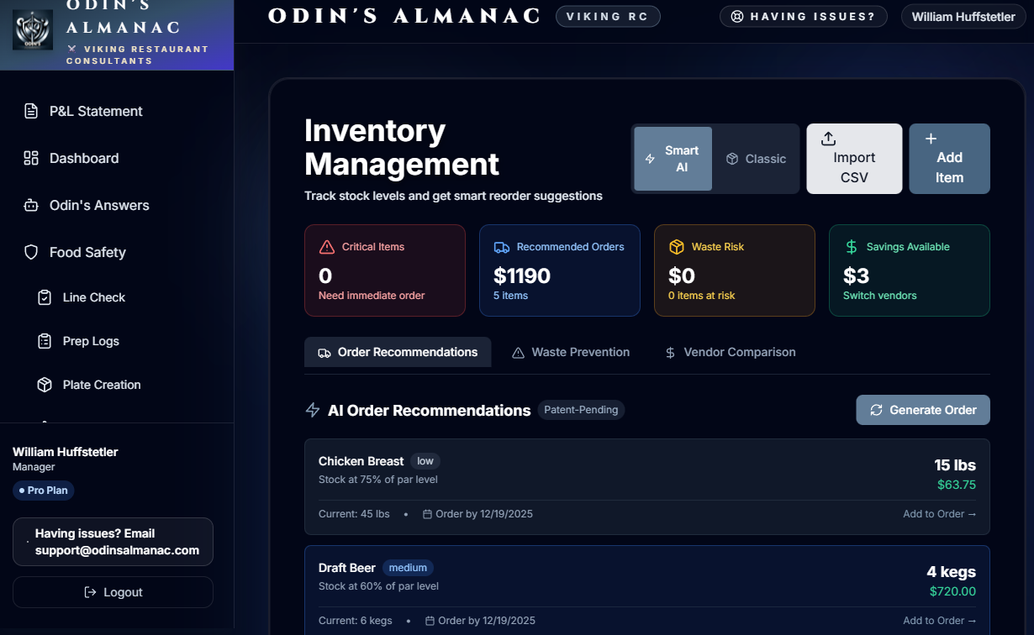Image resolution: width=1034 pixels, height=635 pixels.
Task: Select the Food Safety shield icon
Action: pyautogui.click(x=31, y=252)
